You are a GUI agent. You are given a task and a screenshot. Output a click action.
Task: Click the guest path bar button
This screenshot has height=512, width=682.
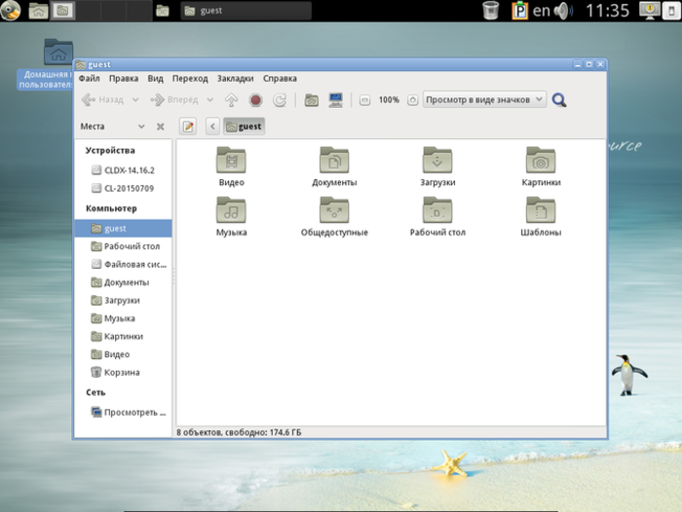244,127
